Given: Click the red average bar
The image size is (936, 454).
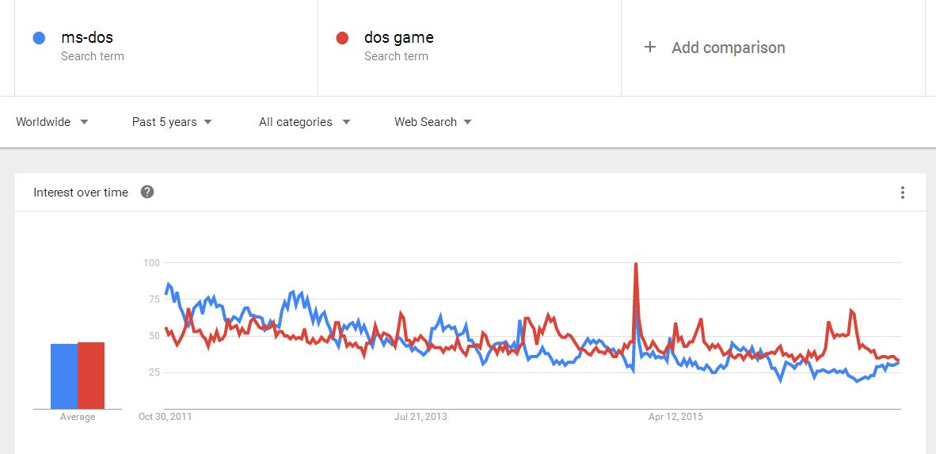Looking at the screenshot, I should coord(91,376).
